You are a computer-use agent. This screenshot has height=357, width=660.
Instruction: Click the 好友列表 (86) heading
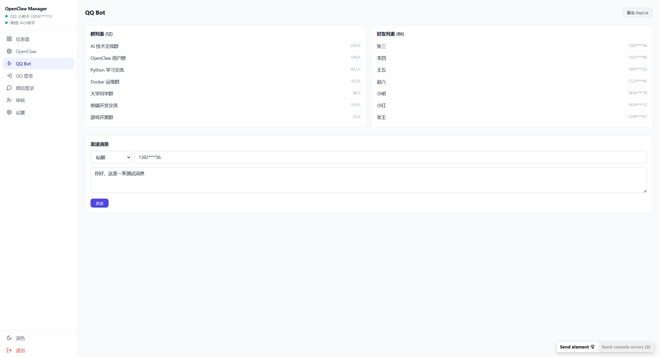coord(390,34)
